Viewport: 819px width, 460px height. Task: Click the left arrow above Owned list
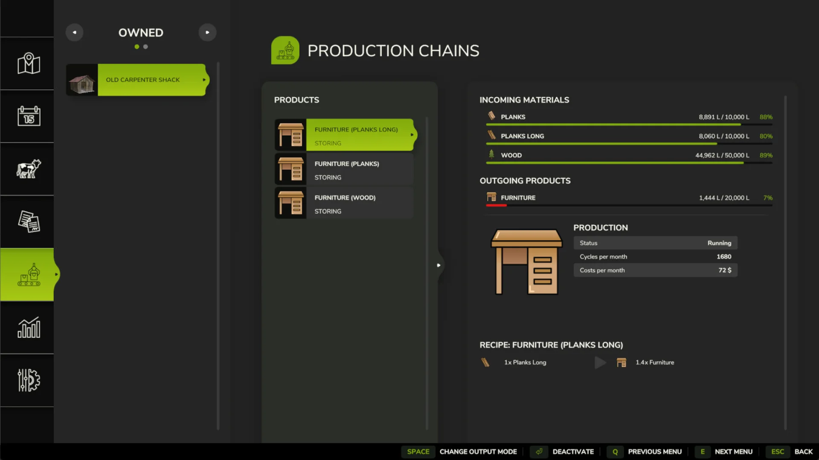pos(75,32)
